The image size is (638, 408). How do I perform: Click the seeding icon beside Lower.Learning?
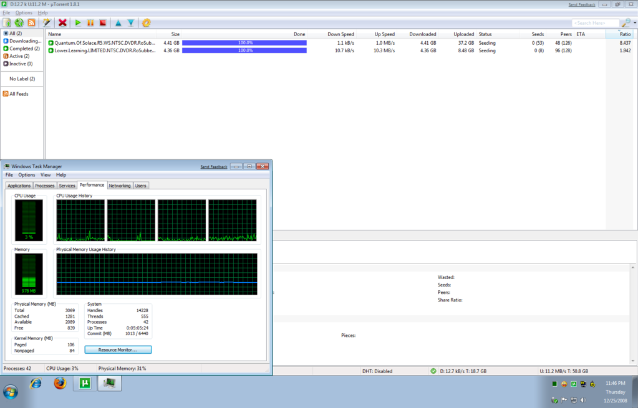pos(51,50)
